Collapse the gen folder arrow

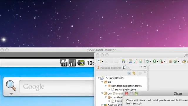coord(102,93)
